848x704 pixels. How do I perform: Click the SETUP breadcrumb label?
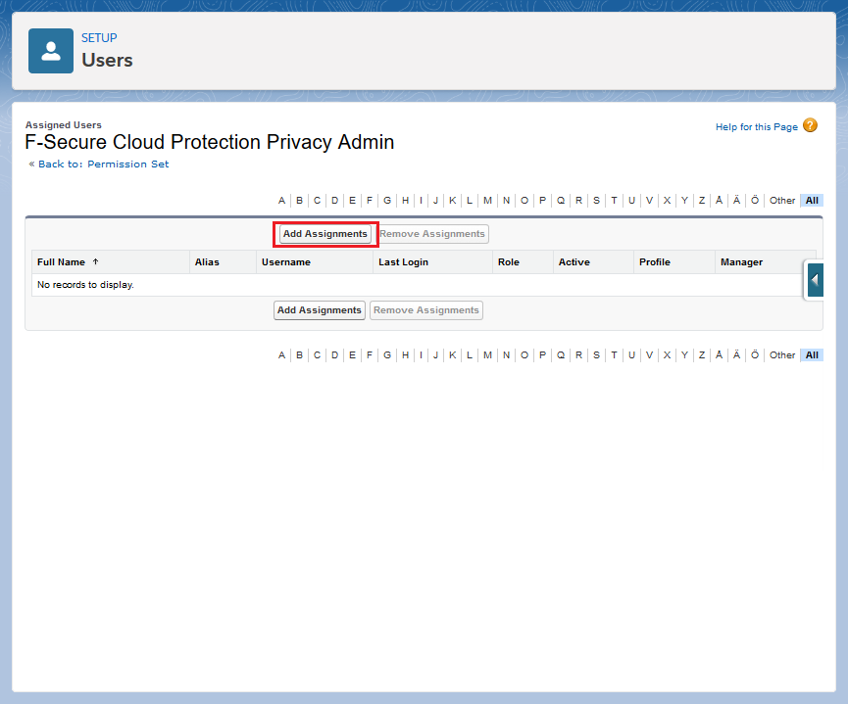click(99, 38)
